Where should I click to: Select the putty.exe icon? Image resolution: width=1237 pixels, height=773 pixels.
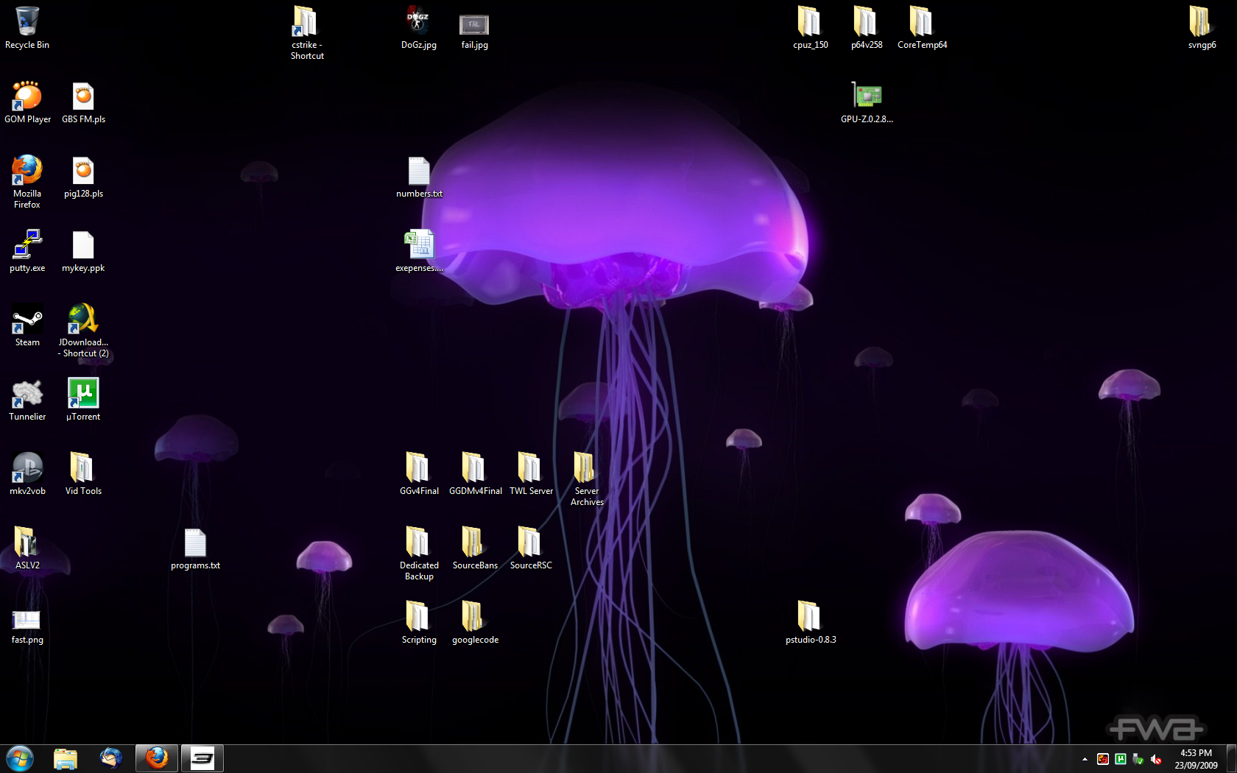(x=27, y=251)
